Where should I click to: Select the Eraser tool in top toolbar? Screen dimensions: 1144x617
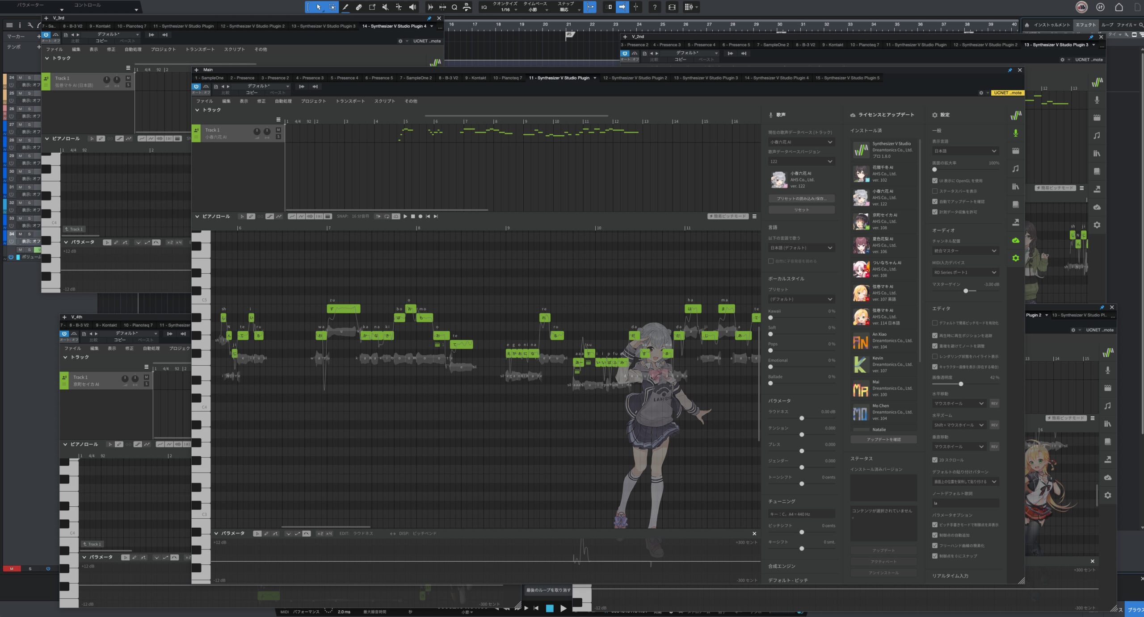(358, 7)
